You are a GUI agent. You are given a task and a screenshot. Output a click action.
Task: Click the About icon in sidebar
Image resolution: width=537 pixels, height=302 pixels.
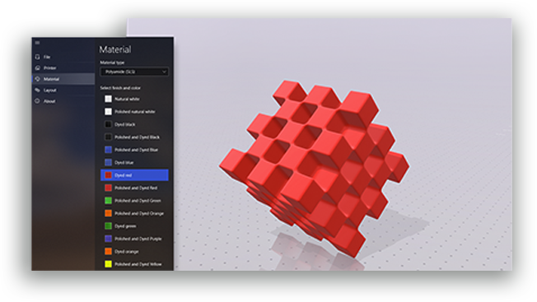(38, 101)
